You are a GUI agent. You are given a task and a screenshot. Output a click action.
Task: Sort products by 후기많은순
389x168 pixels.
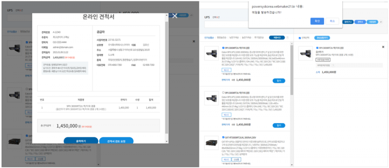click(x=259, y=38)
